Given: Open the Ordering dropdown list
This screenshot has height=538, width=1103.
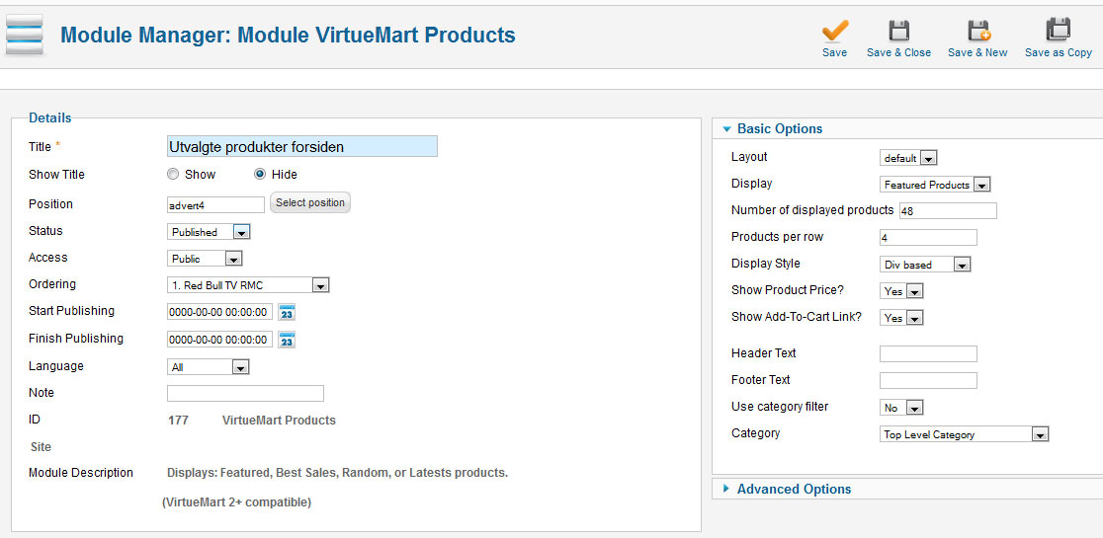Looking at the screenshot, I should (x=248, y=285).
